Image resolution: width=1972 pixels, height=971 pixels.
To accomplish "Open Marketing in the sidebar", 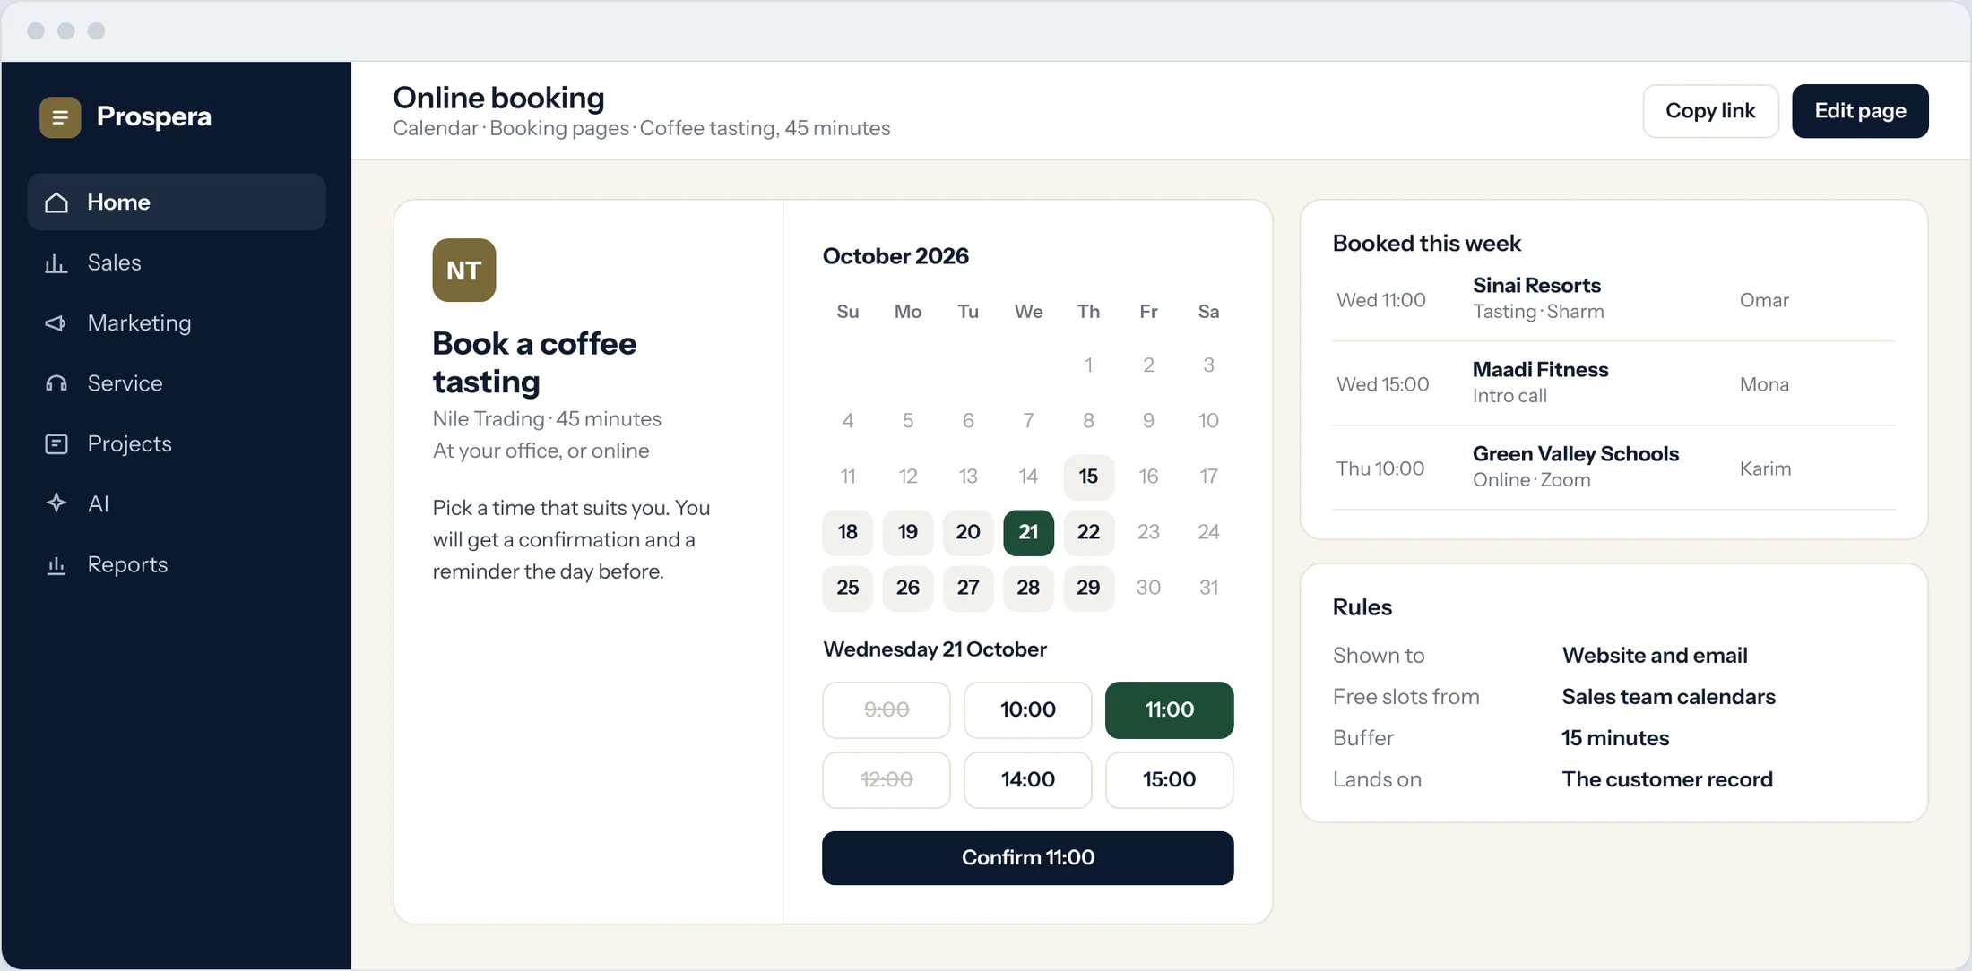I will [177, 322].
